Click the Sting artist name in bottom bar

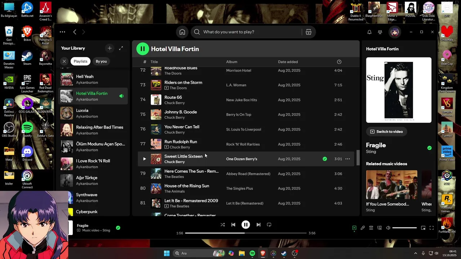[x=106, y=230]
